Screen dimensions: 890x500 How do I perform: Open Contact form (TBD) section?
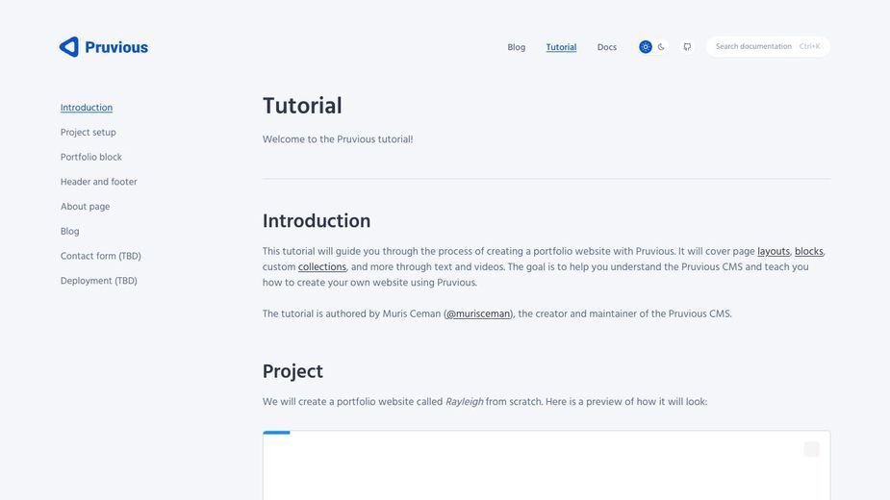[x=100, y=256]
